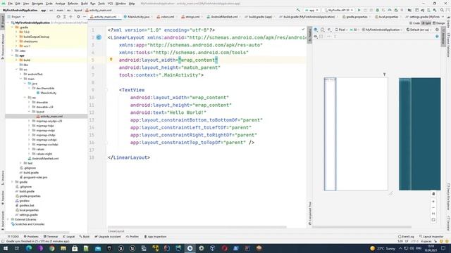
Task: Click the design surface select icon
Action: click(x=316, y=30)
